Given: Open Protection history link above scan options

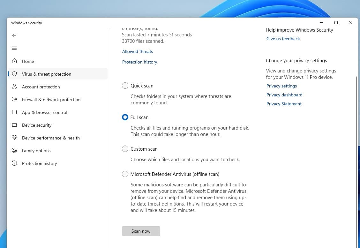Looking at the screenshot, I should click(139, 62).
